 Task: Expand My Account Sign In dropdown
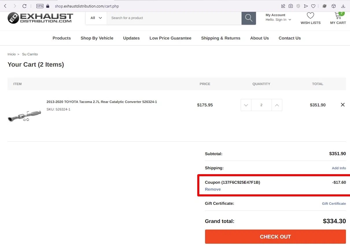point(278,20)
